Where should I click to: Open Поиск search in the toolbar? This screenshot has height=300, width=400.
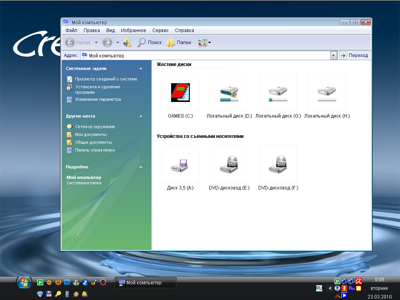[150, 43]
